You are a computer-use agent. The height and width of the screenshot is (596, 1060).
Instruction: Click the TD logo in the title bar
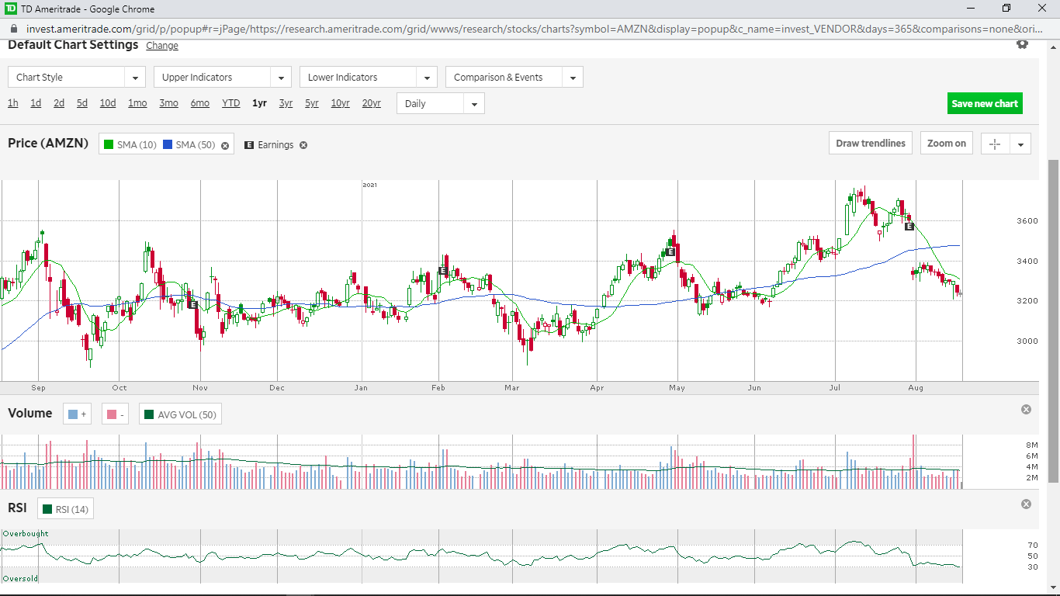tap(11, 9)
